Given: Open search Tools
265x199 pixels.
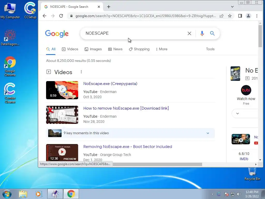Looking at the screenshot, I should pyautogui.click(x=210, y=49).
